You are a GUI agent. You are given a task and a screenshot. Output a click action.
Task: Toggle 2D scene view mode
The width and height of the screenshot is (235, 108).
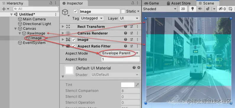click(x=183, y=9)
